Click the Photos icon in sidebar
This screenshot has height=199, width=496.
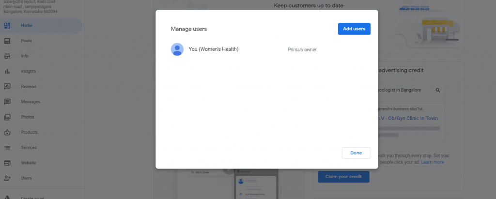coord(7,117)
